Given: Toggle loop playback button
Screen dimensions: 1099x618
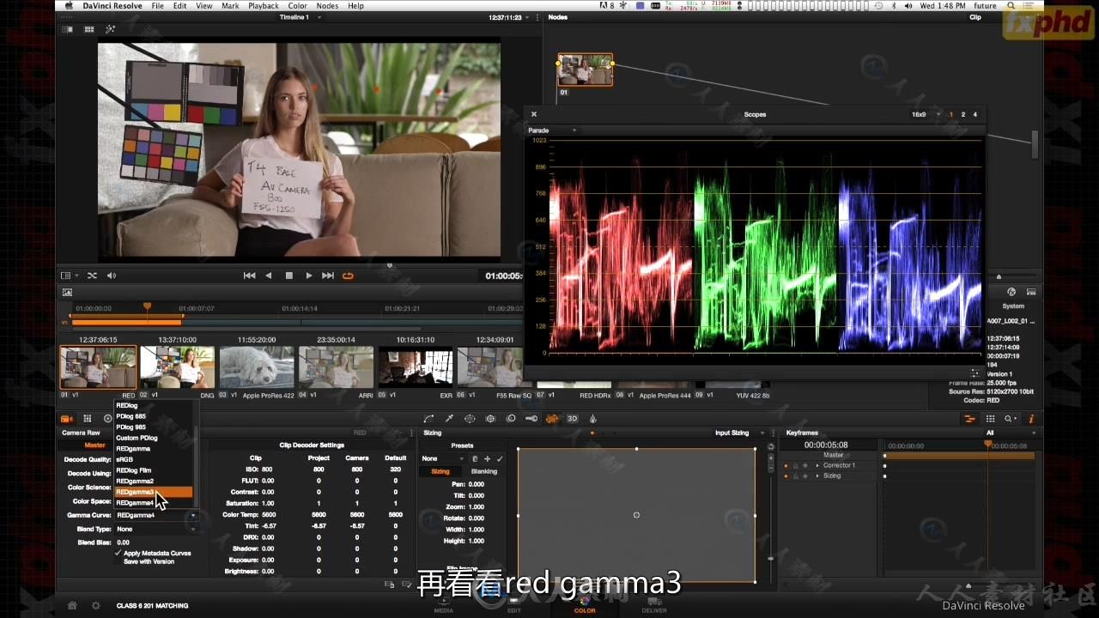Looking at the screenshot, I should pos(348,276).
